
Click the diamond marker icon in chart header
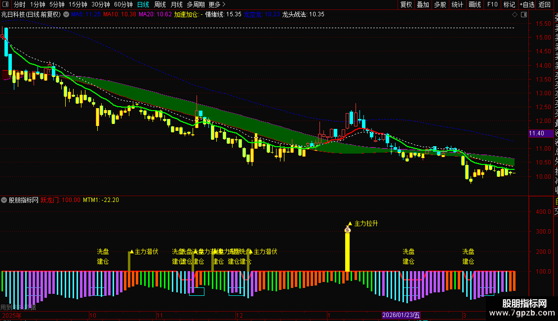515,15
